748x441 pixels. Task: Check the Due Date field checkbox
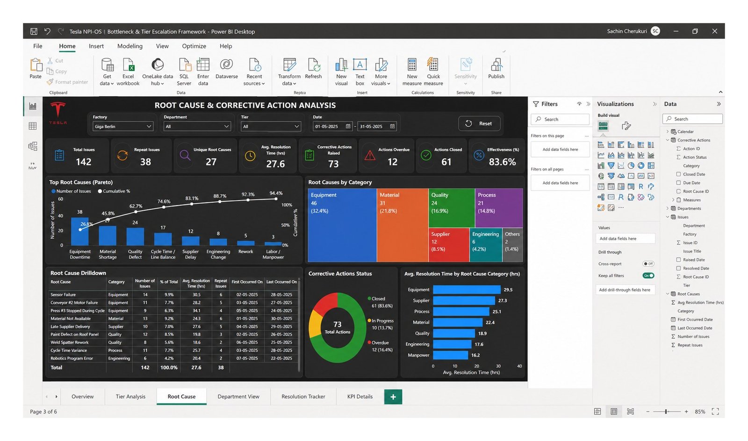click(x=678, y=183)
